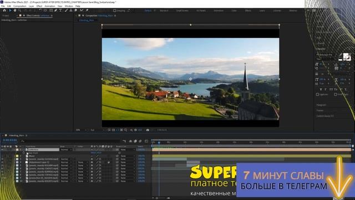Open the Content-Aware Fill panel header
355x200 pixels.
point(325,116)
